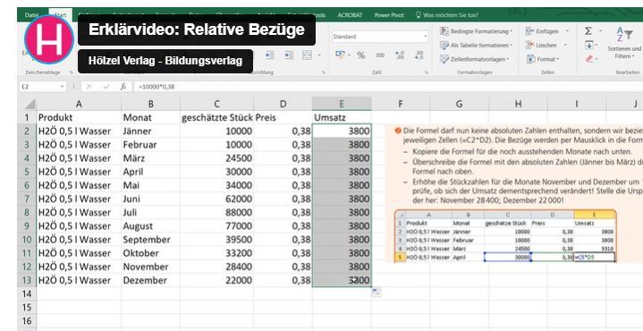Open the Format cells dropdown
This screenshot has width=643, height=331.
(x=543, y=59)
